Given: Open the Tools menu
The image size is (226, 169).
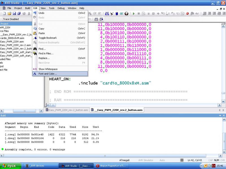Looking at the screenshot, I should (x=51, y=8).
